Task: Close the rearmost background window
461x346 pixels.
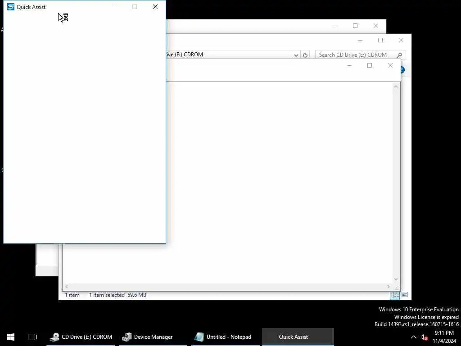Action: tap(376, 26)
